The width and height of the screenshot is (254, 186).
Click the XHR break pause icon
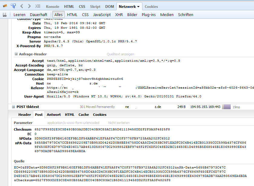coord(5,15)
